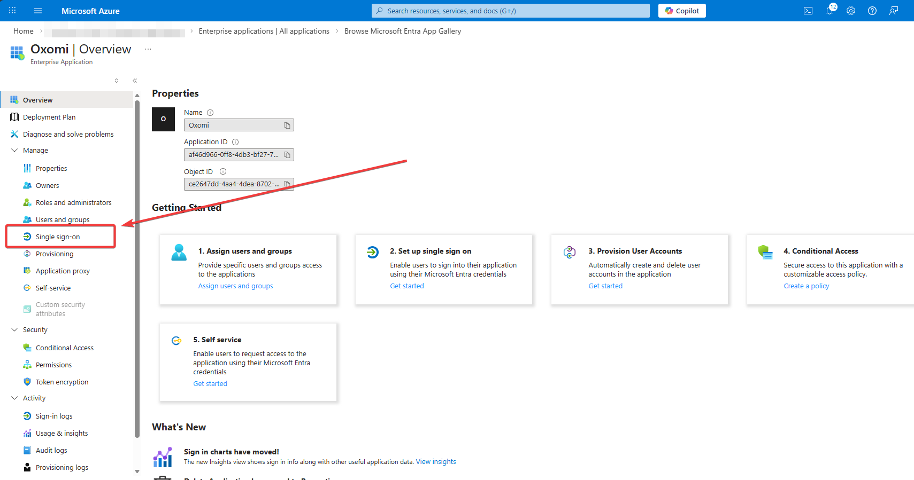Collapse the Activity section
The height and width of the screenshot is (480, 914).
click(14, 398)
